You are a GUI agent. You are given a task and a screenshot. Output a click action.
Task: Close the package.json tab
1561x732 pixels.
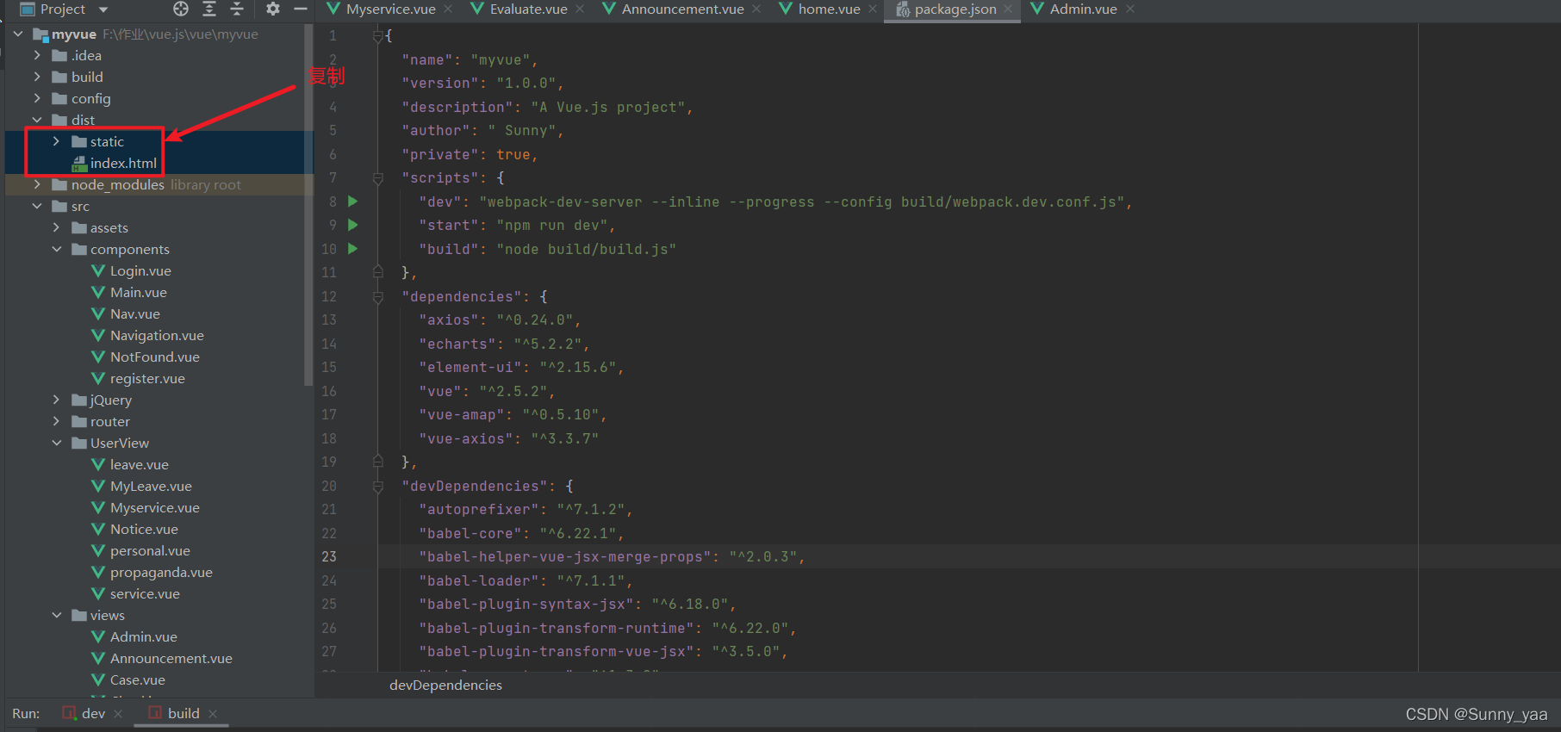point(1008,9)
